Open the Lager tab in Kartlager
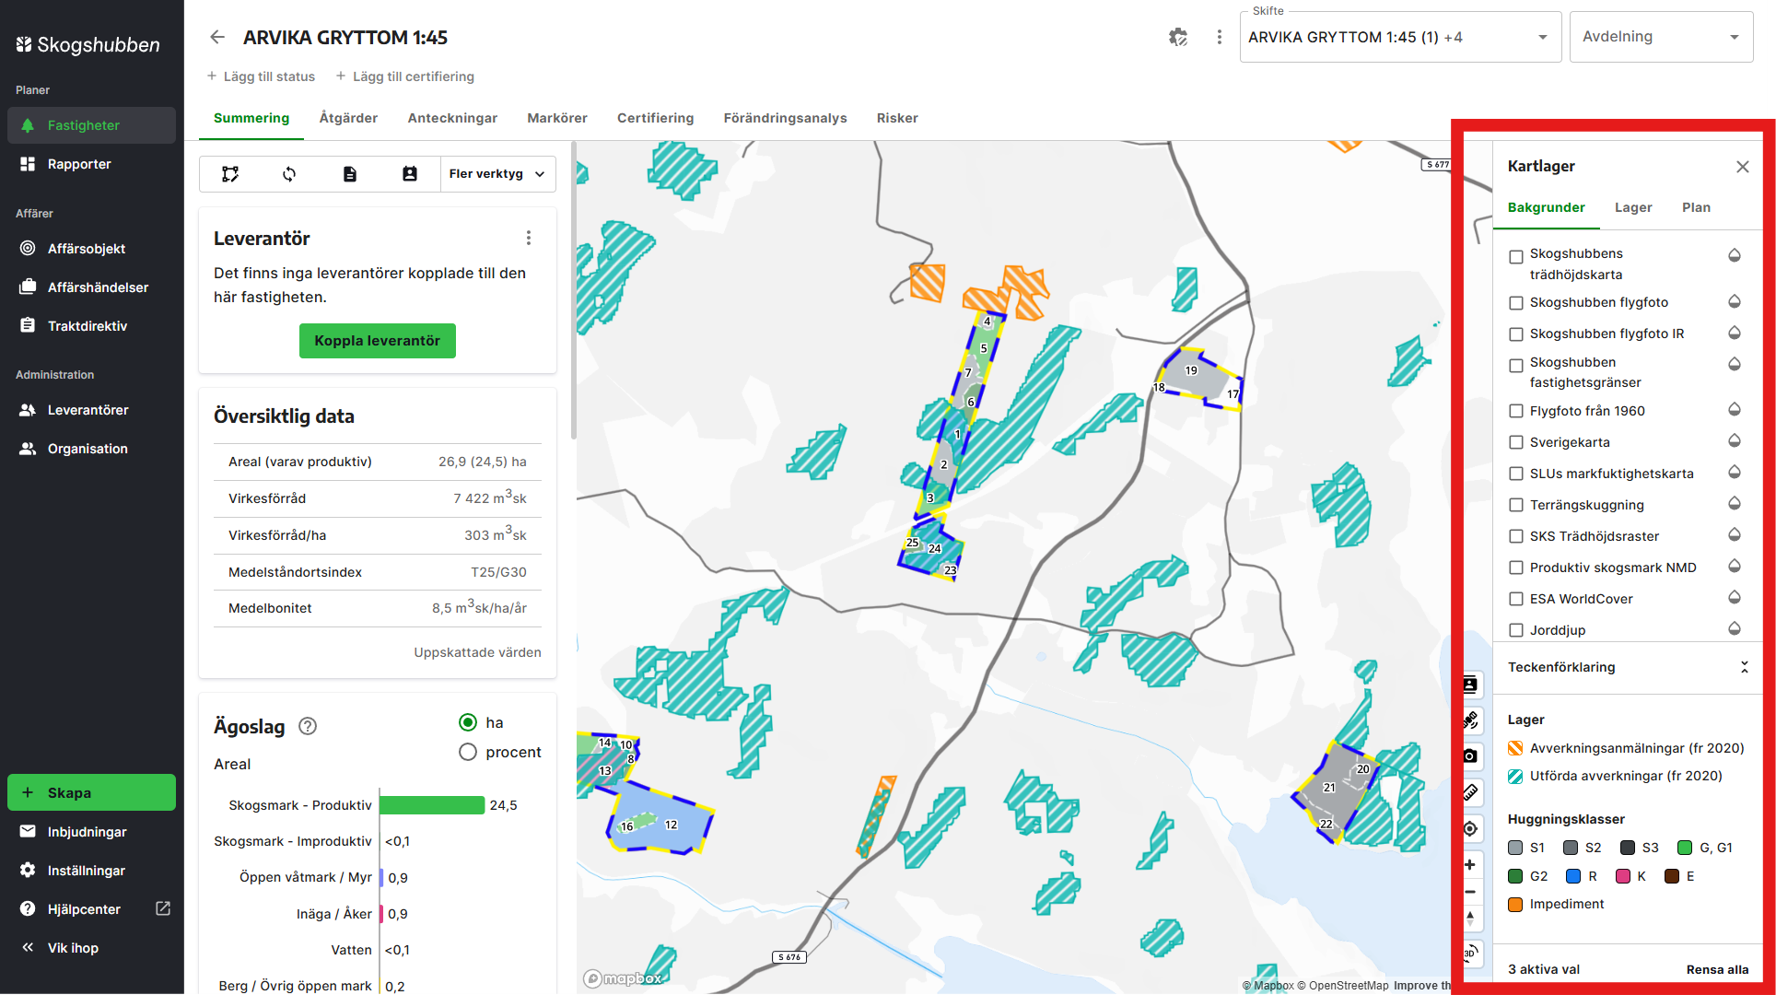The image size is (1776, 995). click(x=1633, y=207)
